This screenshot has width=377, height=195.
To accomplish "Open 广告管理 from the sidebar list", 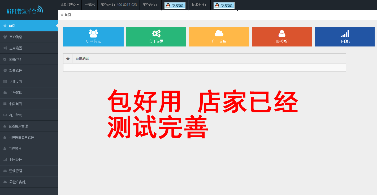I will [29, 93].
